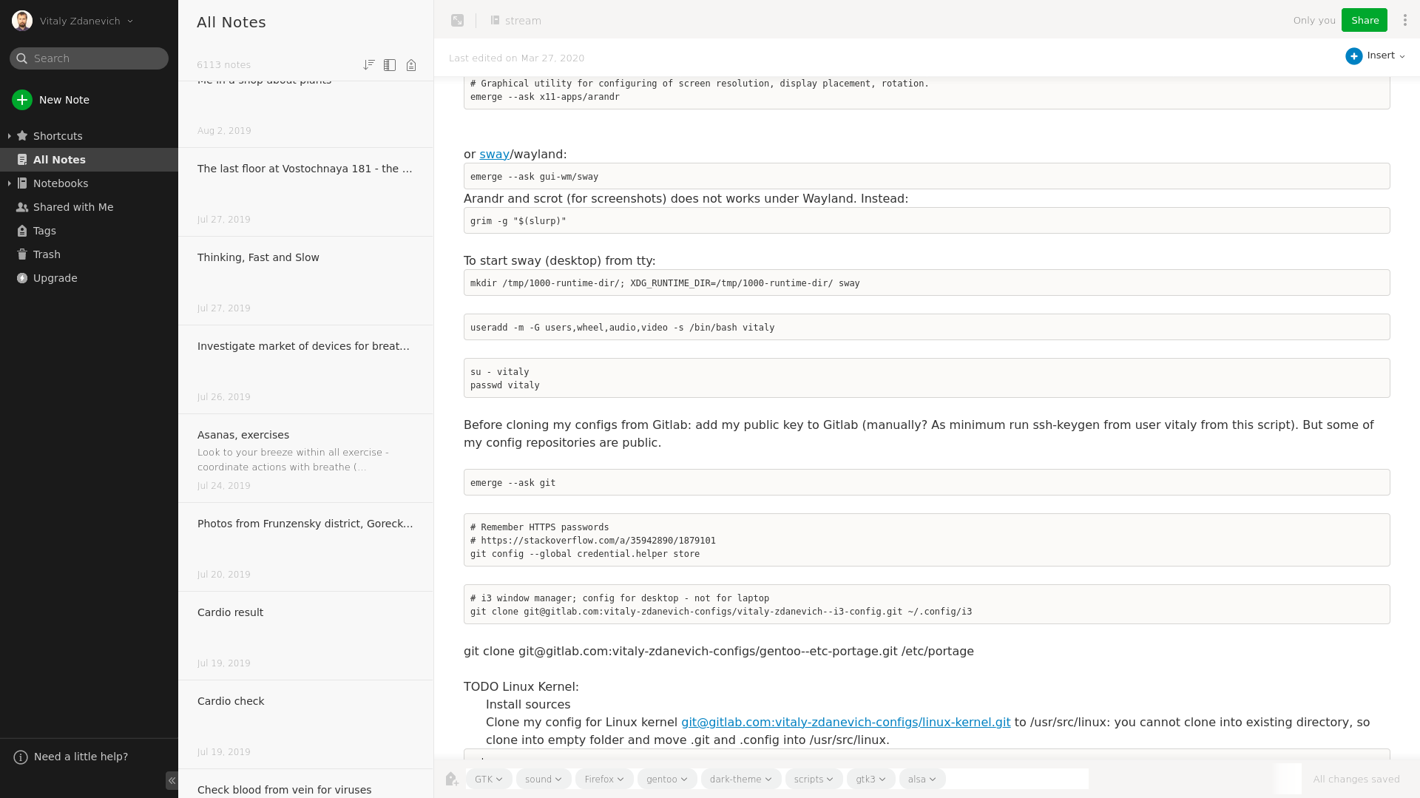Expand the note to full screen

[x=458, y=21]
